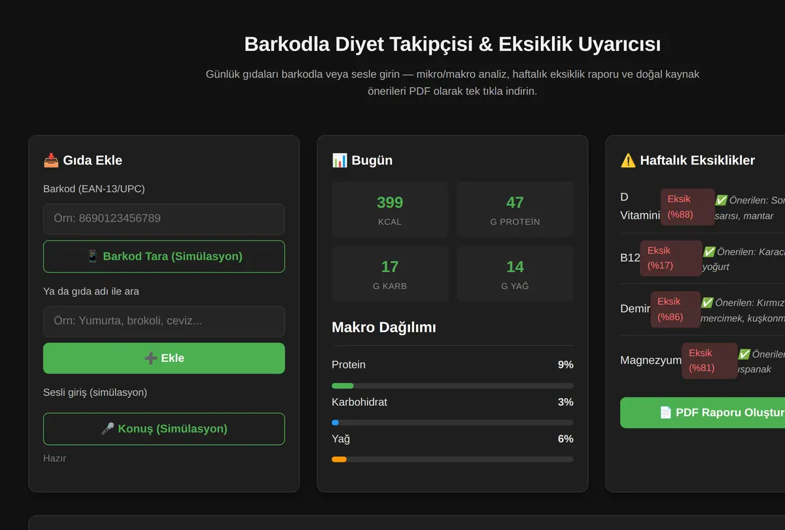Click the 'Barkod (EAN-13/UPC)' label

click(x=94, y=189)
